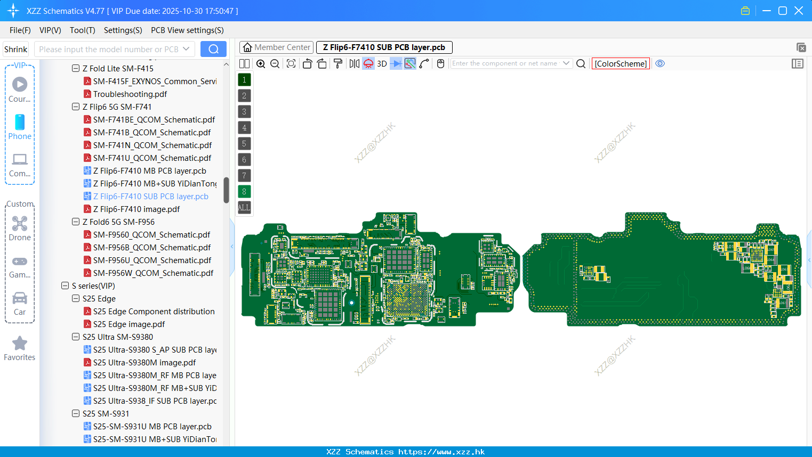Viewport: 812px width, 457px height.
Task: Open Favorites star icon
Action: click(20, 348)
